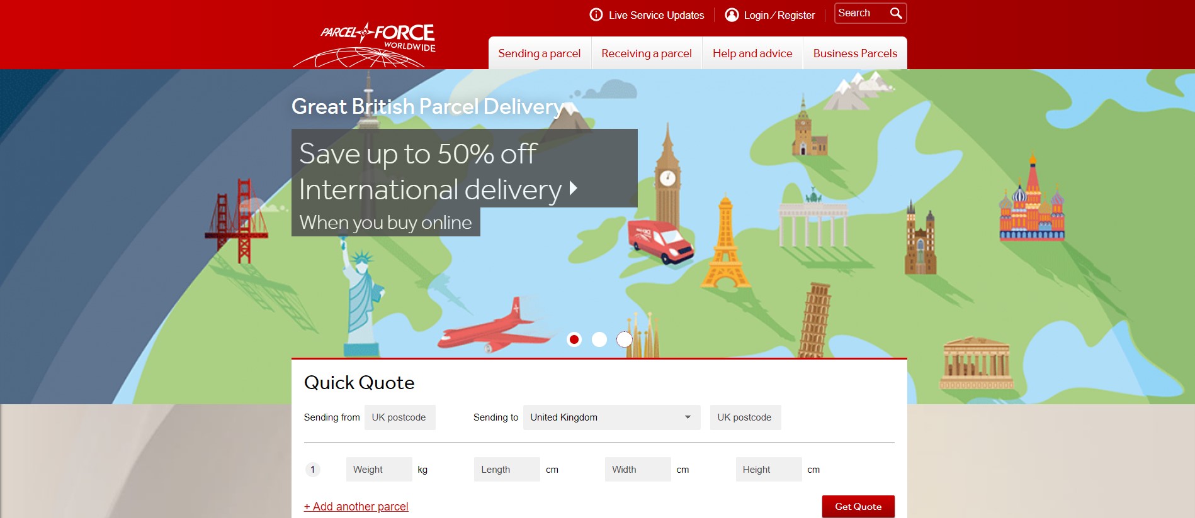The image size is (1195, 518).
Task: Open Live Service Updates link
Action: tap(656, 15)
